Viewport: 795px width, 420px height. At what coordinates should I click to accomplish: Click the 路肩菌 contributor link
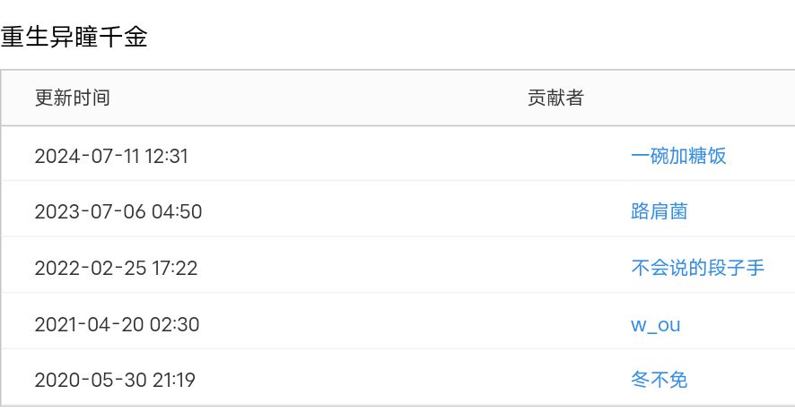[x=660, y=211]
